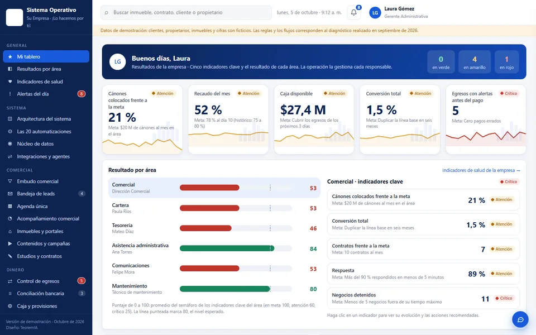Click the house icon for Inmuebles y portales
This screenshot has width=536, height=335.
pos(10,231)
